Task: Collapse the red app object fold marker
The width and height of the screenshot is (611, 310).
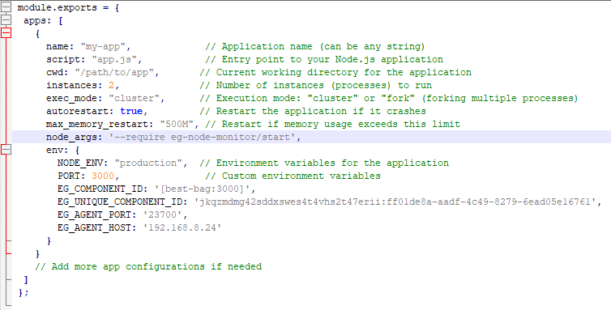Action: point(6,32)
